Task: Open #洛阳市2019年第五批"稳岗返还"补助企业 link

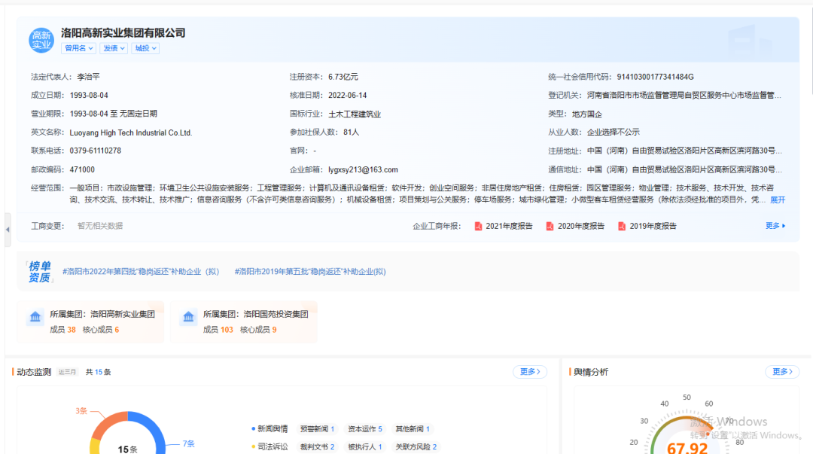Action: click(x=310, y=271)
